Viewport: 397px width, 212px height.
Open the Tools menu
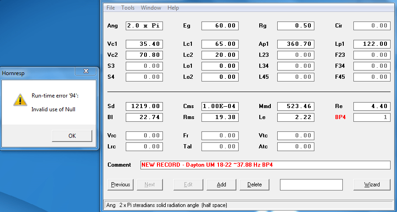coord(128,8)
